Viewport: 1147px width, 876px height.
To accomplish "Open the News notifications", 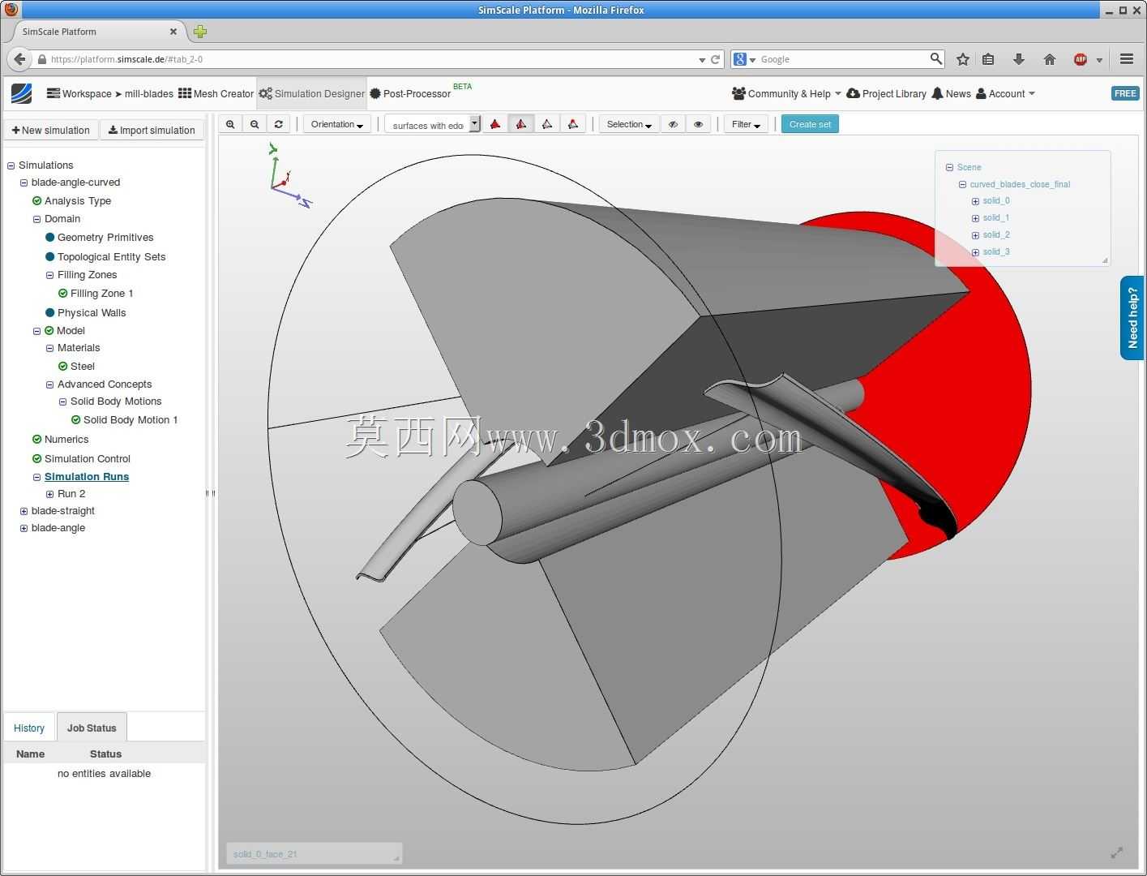I will pos(952,93).
